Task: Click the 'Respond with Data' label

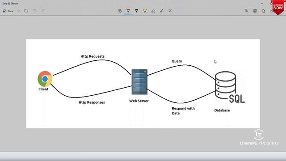Action: coord(183,111)
